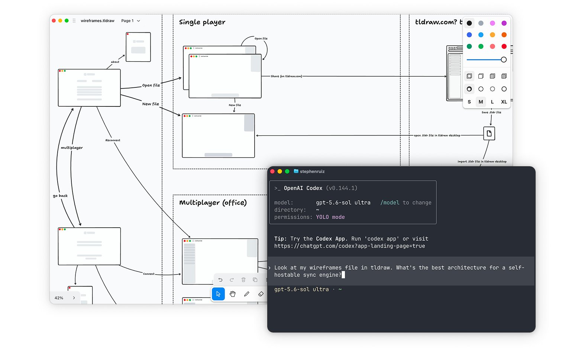This screenshot has height=350, width=562.
Task: Click the opacity slider handle
Action: [504, 60]
